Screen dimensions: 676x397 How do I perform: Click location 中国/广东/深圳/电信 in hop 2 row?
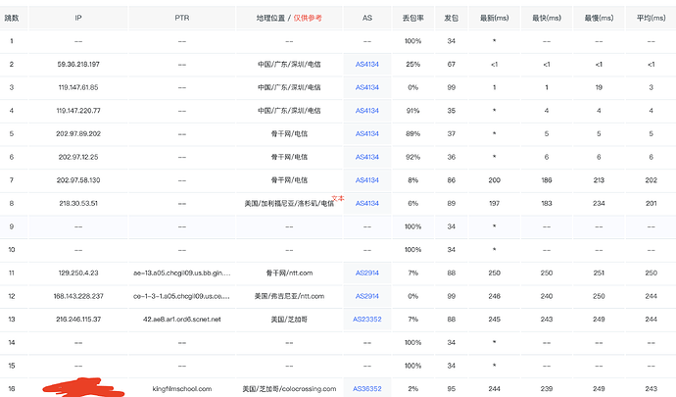(289, 65)
